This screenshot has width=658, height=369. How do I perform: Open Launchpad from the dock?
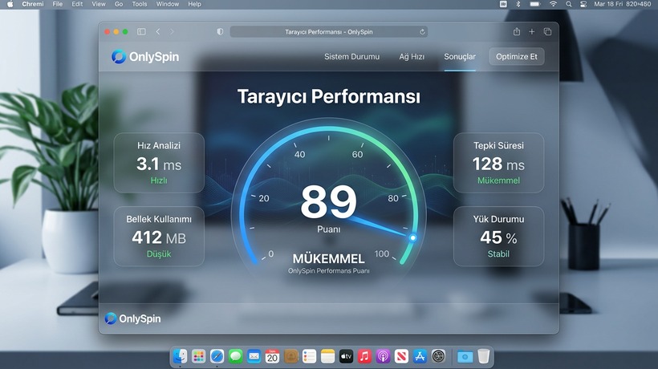pyautogui.click(x=198, y=356)
